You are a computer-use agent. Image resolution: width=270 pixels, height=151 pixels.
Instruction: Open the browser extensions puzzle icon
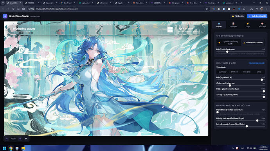tap(244, 9)
